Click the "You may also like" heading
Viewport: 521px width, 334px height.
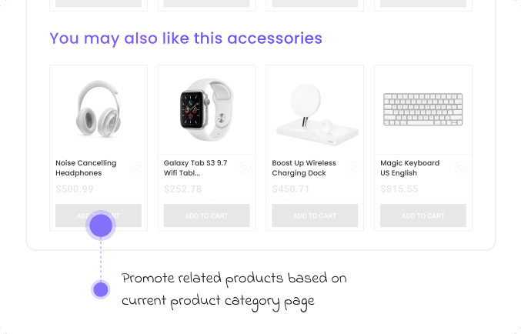(185, 38)
